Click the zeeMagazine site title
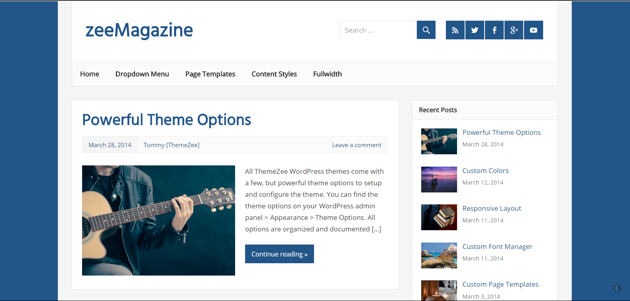 pyautogui.click(x=139, y=31)
